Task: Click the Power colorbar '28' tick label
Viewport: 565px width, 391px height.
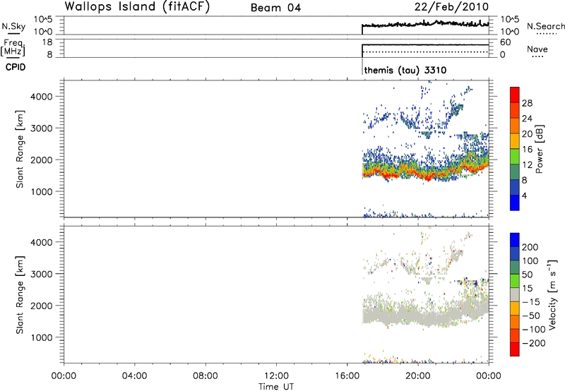Action: [x=527, y=103]
